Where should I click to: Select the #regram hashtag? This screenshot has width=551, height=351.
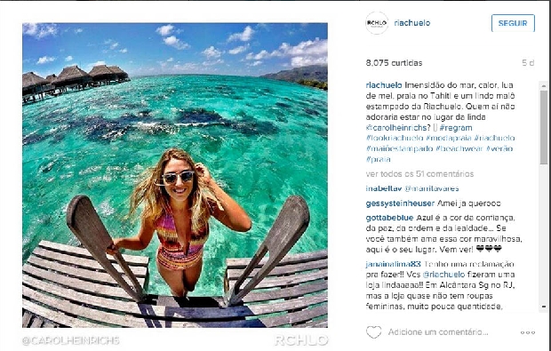[x=455, y=128]
